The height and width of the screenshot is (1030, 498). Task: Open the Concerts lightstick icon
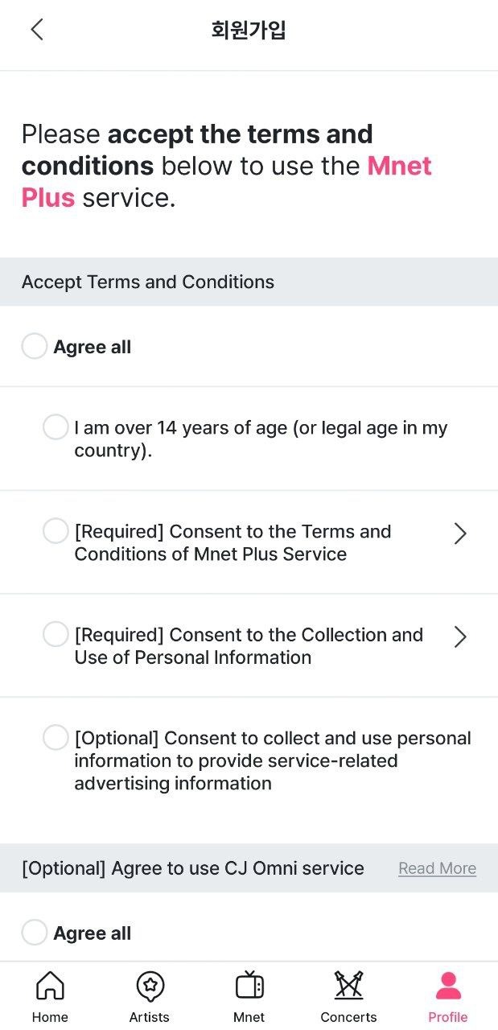[348, 985]
